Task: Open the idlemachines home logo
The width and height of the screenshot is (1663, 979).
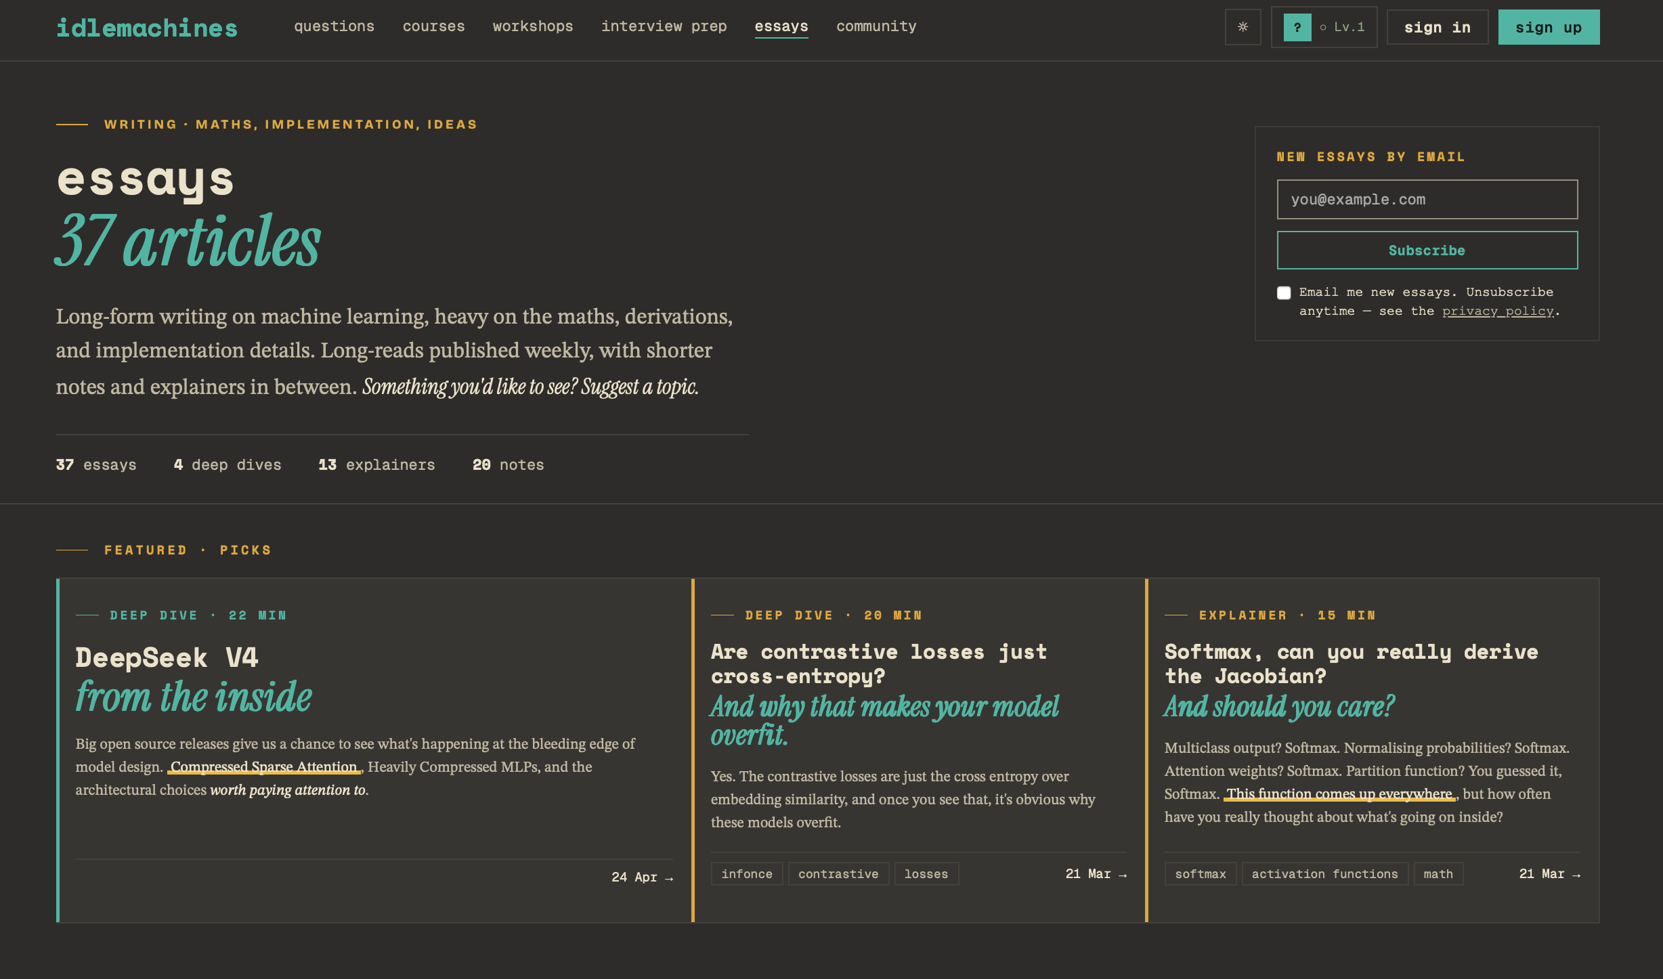Action: pyautogui.click(x=147, y=28)
